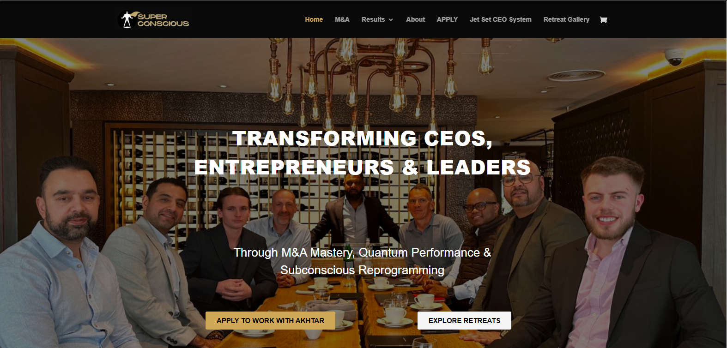Open the Jet Set CEO System page
727x348 pixels.
pyautogui.click(x=500, y=19)
